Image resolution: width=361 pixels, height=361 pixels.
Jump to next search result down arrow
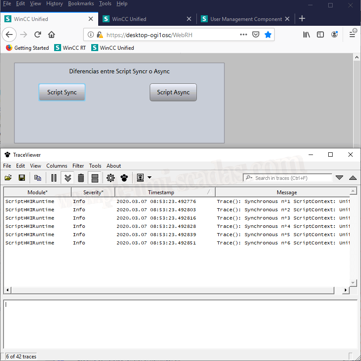[339, 178]
